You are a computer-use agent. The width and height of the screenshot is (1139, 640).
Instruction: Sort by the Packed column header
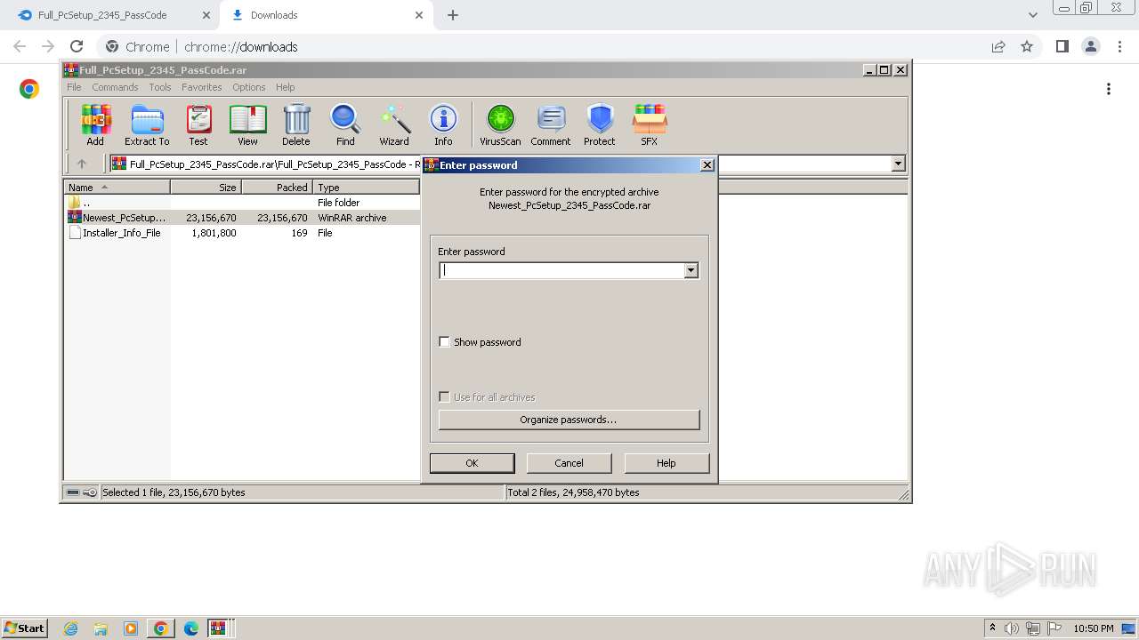click(x=277, y=188)
